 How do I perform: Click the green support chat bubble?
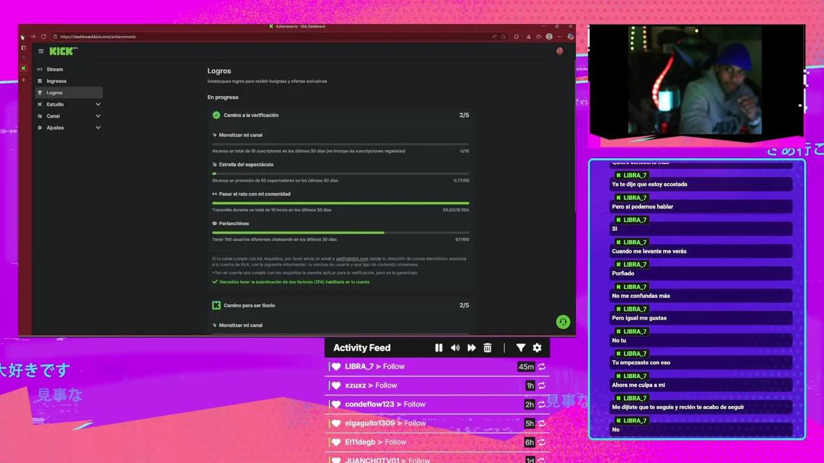pos(563,322)
